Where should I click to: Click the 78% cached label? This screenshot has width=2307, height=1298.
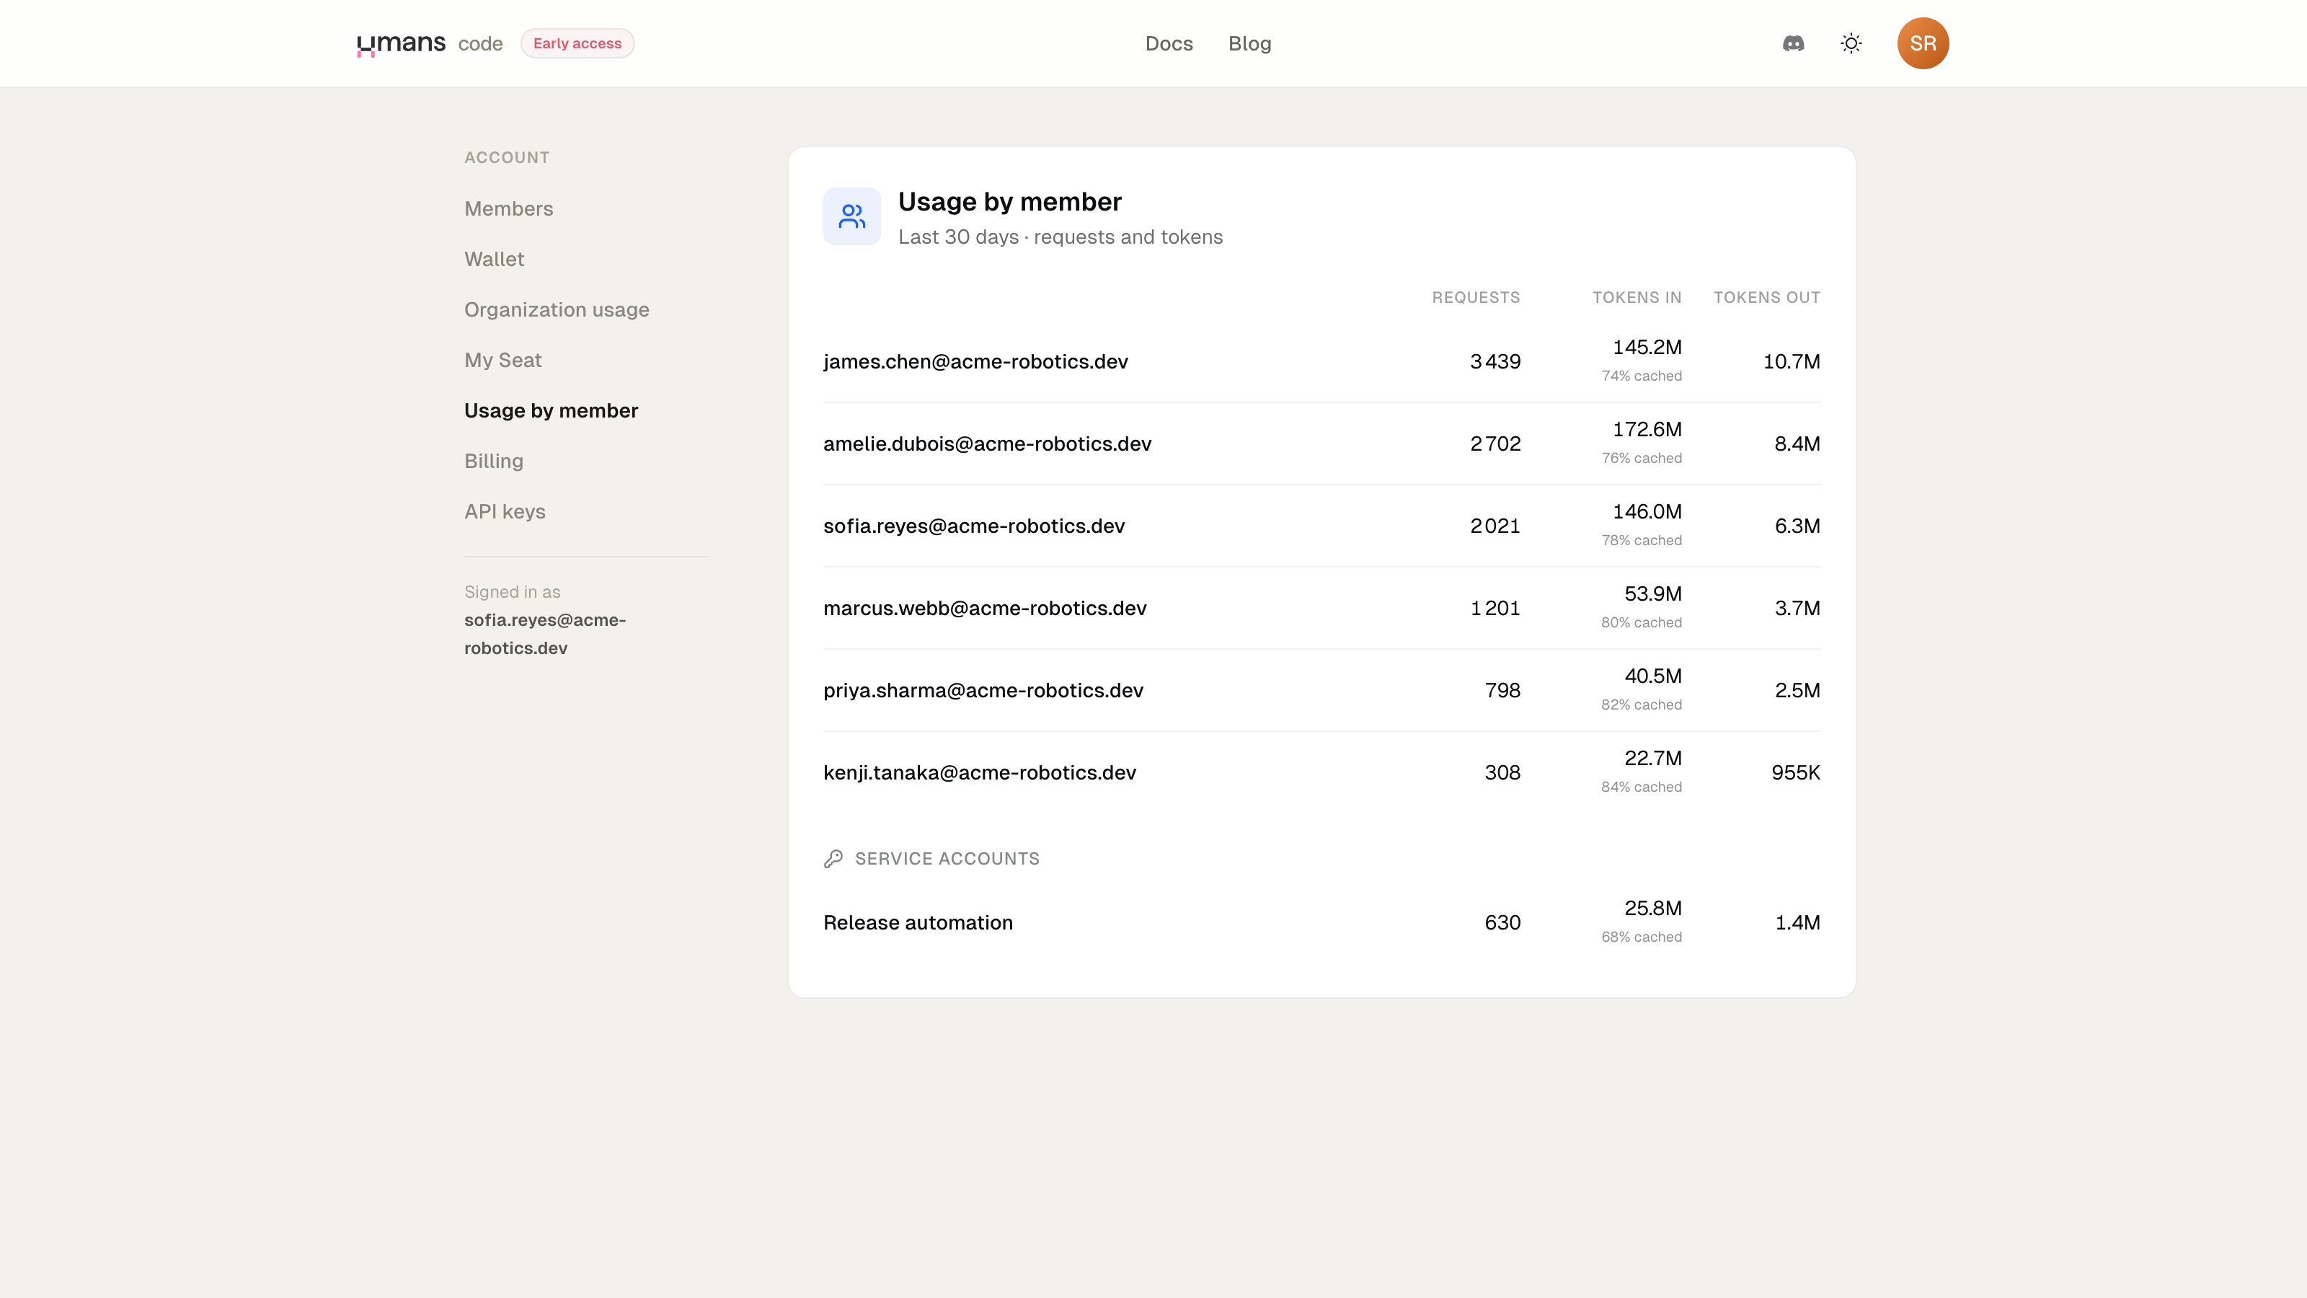1641,540
